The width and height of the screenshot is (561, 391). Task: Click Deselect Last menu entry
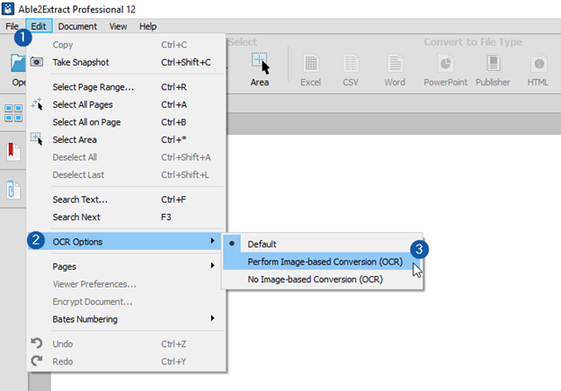(126, 174)
